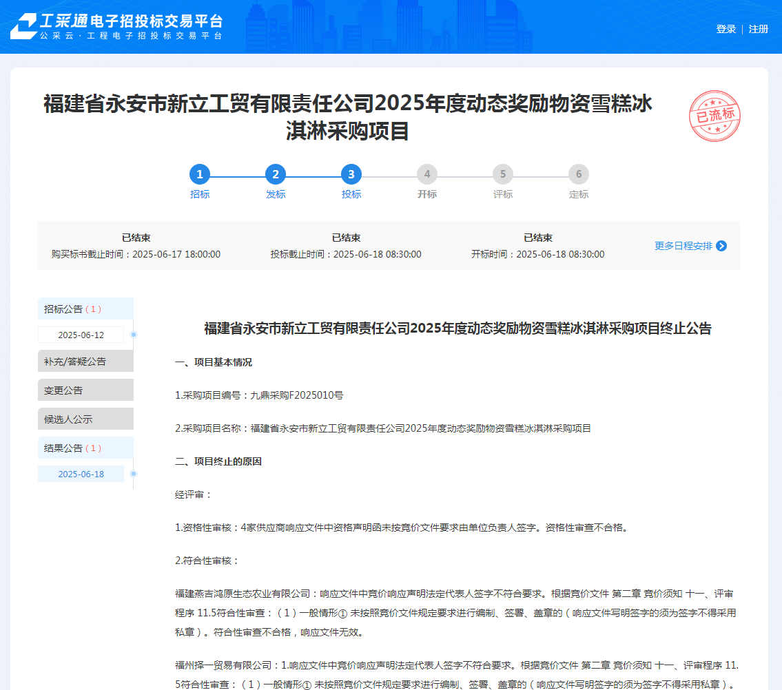Click the arrow icon beside 更多日程安排

(721, 246)
